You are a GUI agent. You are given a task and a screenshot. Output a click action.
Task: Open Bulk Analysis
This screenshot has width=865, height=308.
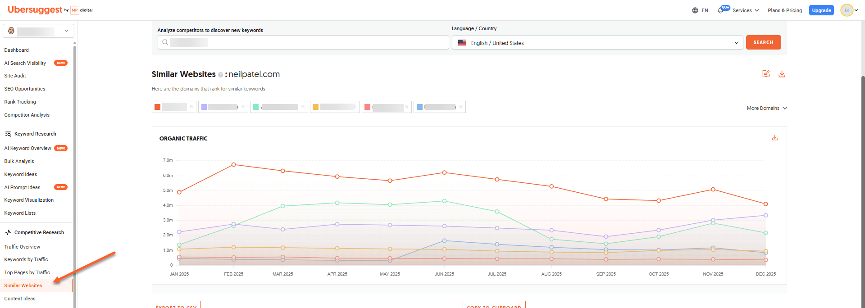[x=19, y=161]
